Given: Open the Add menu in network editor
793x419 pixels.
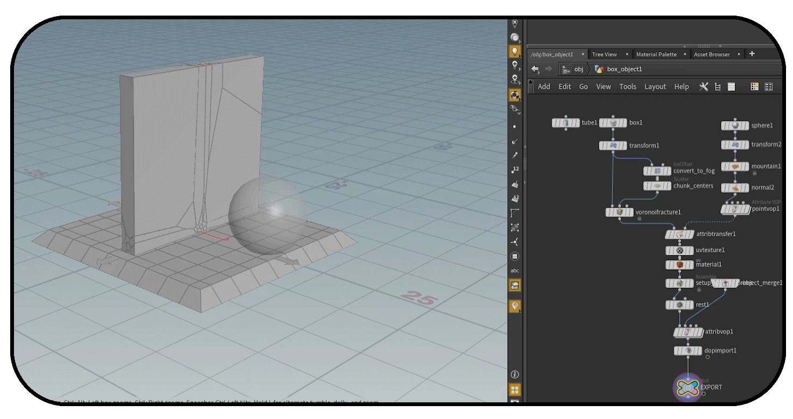Looking at the screenshot, I should (544, 86).
